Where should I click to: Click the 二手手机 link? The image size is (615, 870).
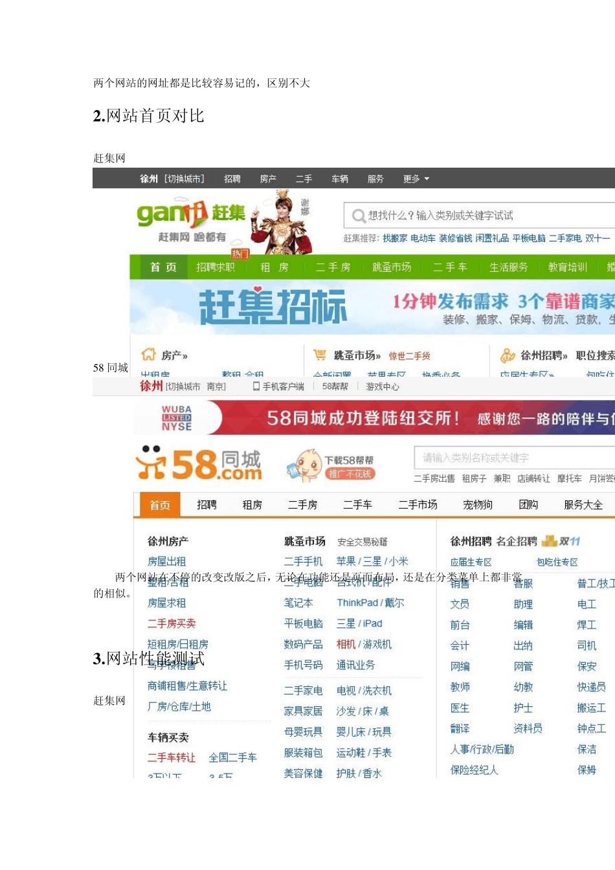coord(303,561)
